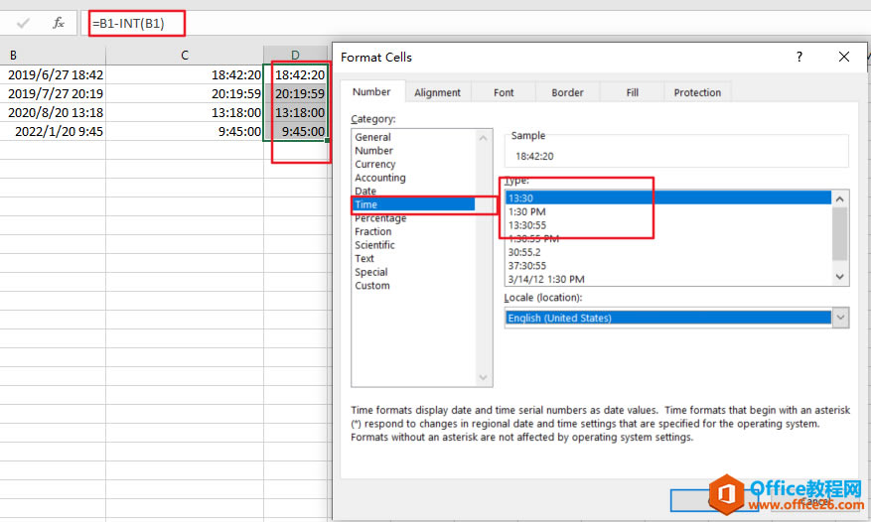
Task: Open the Locale dropdown arrow
Action: (840, 318)
